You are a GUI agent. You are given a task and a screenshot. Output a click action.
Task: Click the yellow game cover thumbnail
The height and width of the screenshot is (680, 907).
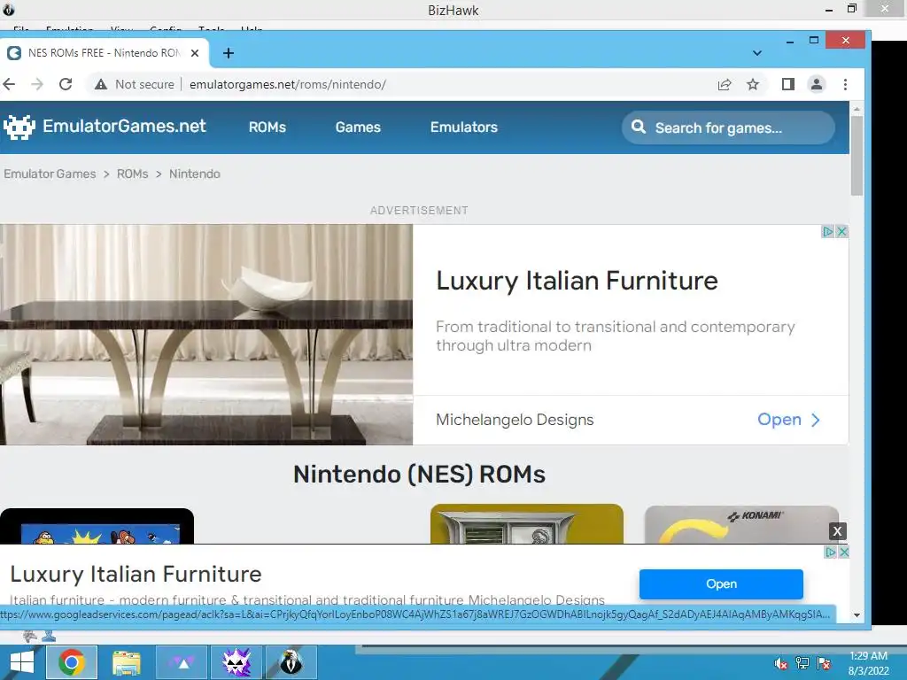527,524
